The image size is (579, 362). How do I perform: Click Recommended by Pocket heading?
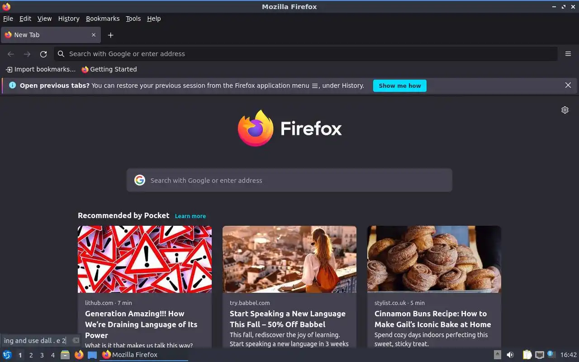pos(123,215)
